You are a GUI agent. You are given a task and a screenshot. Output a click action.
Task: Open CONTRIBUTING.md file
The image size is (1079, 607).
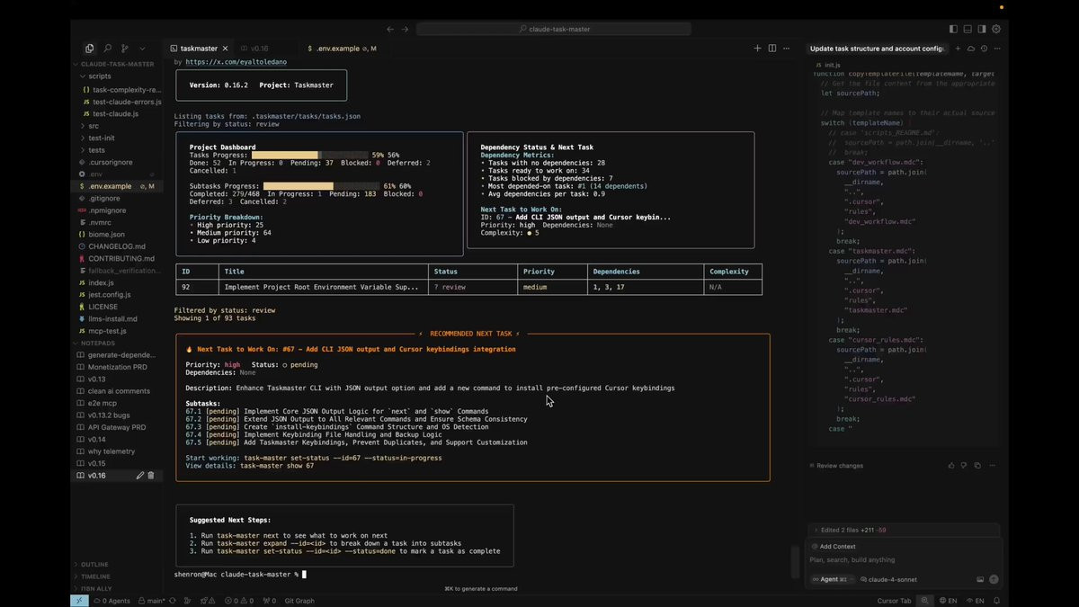[x=119, y=258]
